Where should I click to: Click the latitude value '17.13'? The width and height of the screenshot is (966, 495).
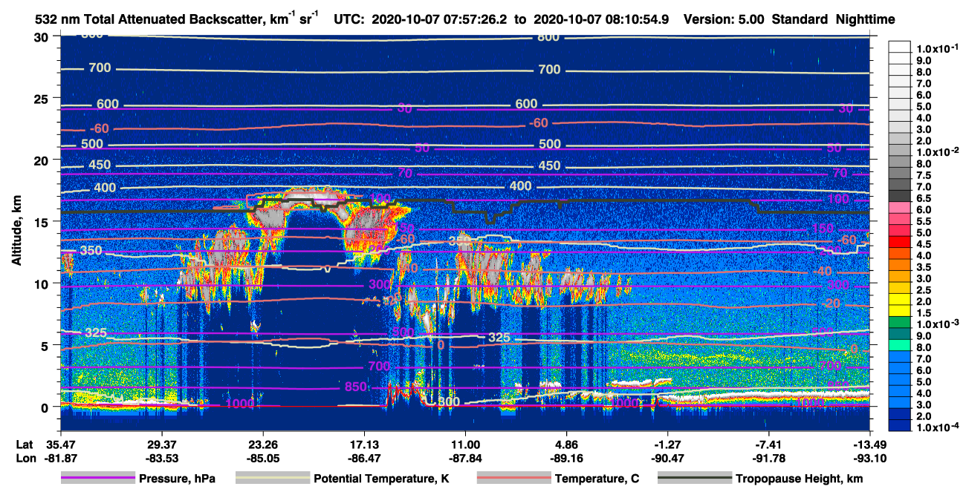click(x=363, y=444)
